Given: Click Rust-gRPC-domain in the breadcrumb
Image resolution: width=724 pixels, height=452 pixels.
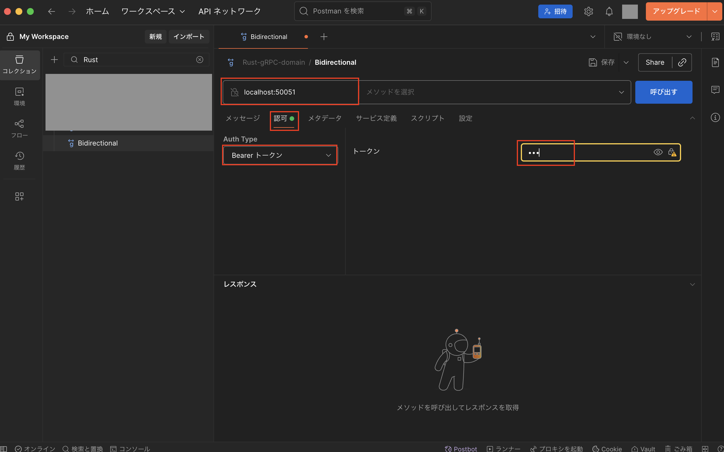Looking at the screenshot, I should click(274, 62).
